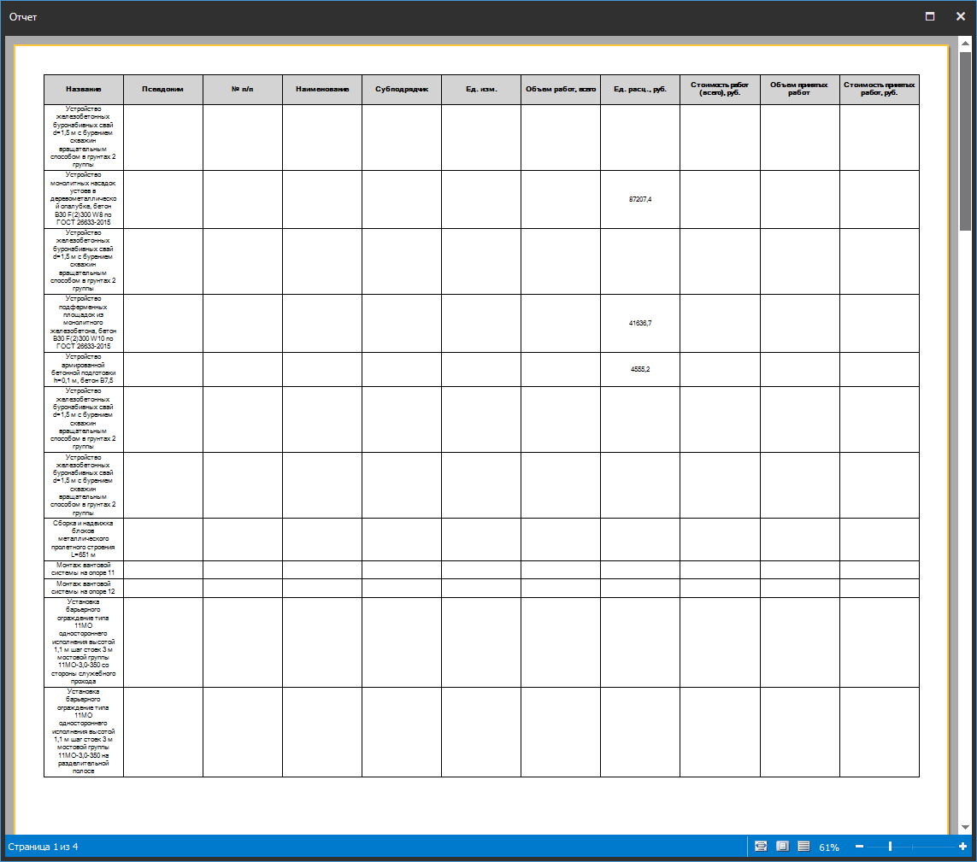
Task: Select the "Субподрядчик" column header
Action: pyautogui.click(x=402, y=90)
